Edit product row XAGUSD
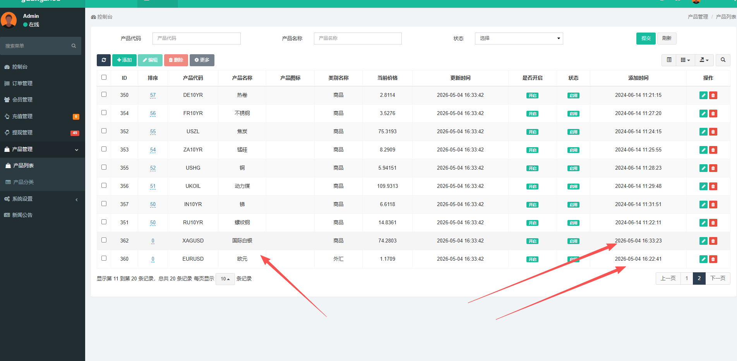 pyautogui.click(x=704, y=241)
